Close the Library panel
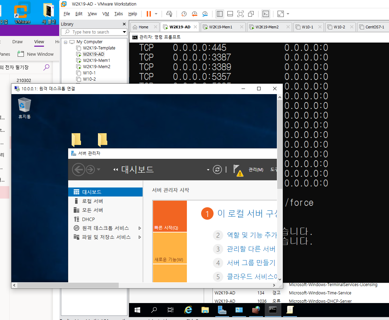This screenshot has width=389, height=320. 124,24
